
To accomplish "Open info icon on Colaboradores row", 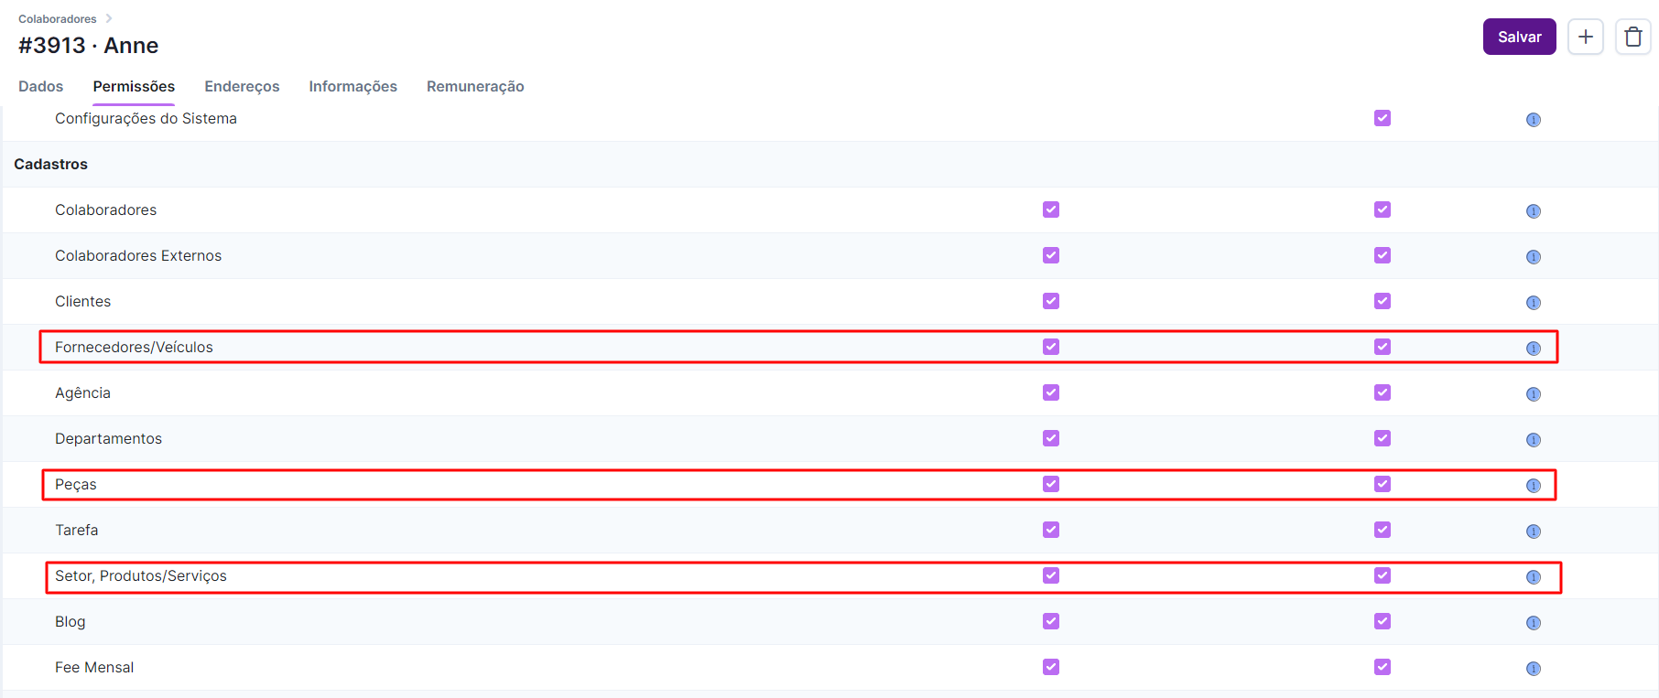I will (x=1533, y=211).
